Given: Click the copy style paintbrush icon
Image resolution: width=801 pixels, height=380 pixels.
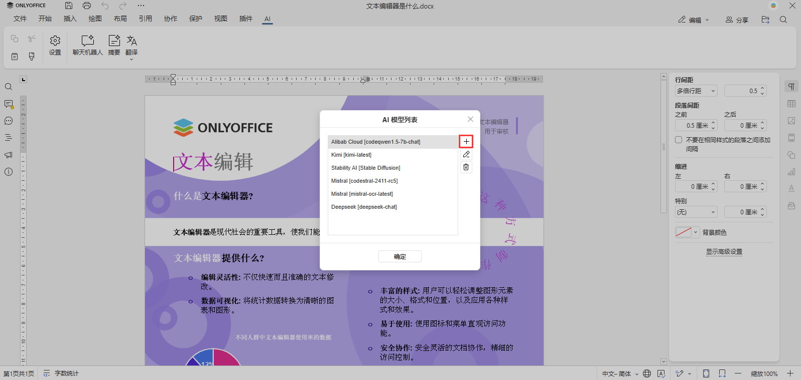Looking at the screenshot, I should [x=32, y=57].
